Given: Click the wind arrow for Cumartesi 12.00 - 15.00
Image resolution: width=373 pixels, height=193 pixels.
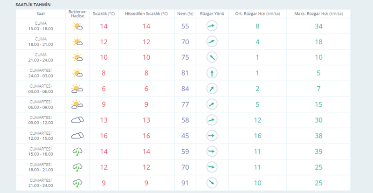Looking at the screenshot, I should [x=212, y=136].
